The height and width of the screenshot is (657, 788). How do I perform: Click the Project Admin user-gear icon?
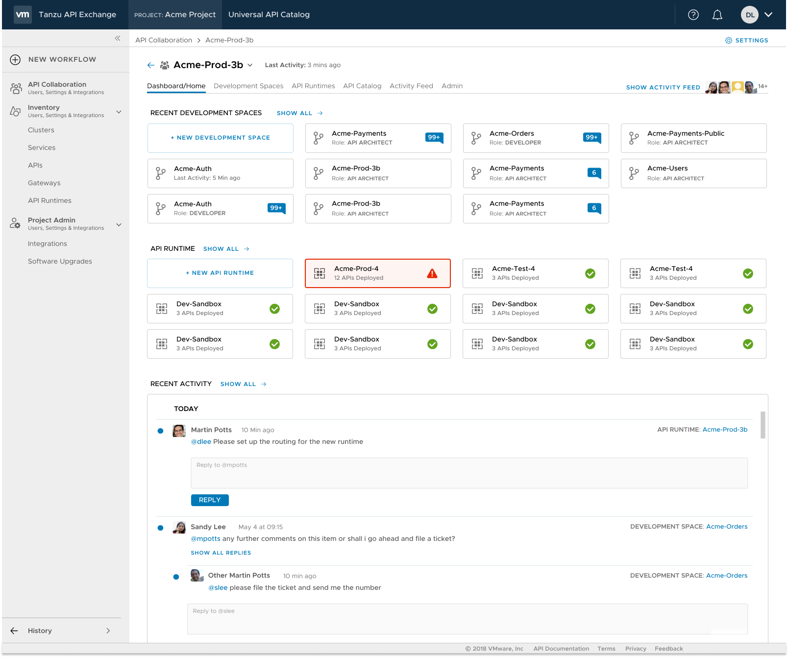click(16, 223)
